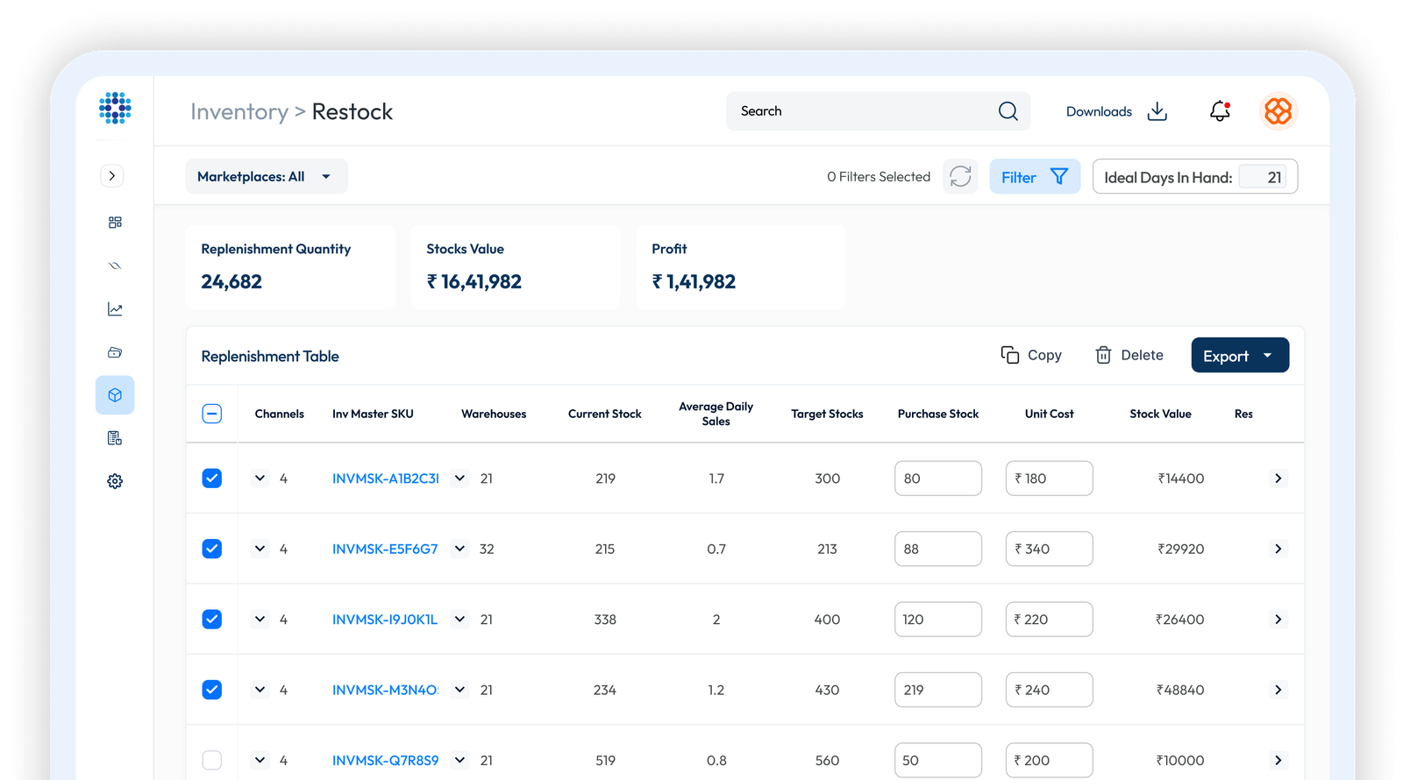The width and height of the screenshot is (1403, 780).
Task: Expand the sidebar with the arrow button
Action: 112,175
